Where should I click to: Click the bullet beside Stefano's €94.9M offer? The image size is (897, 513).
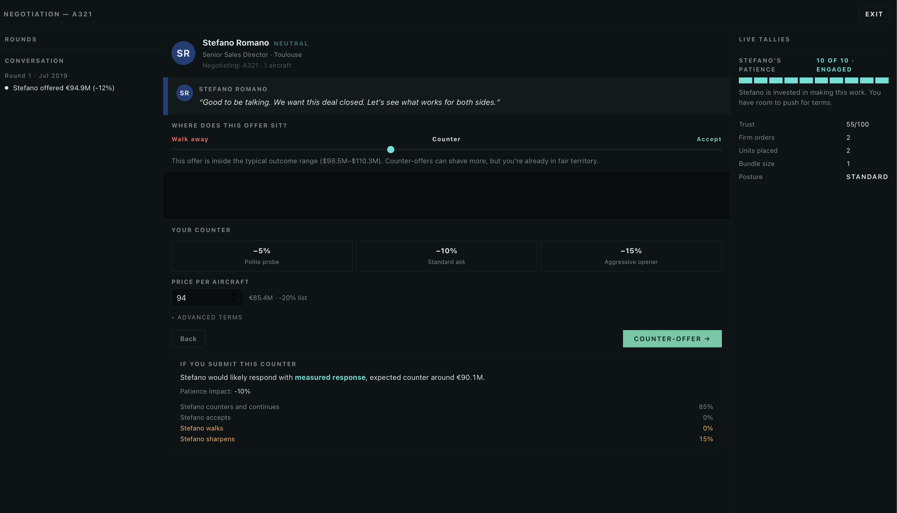[7, 88]
